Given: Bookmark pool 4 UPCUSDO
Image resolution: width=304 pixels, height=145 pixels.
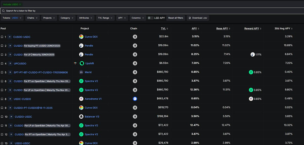Looking at the screenshot, I should [x=2, y=63].
